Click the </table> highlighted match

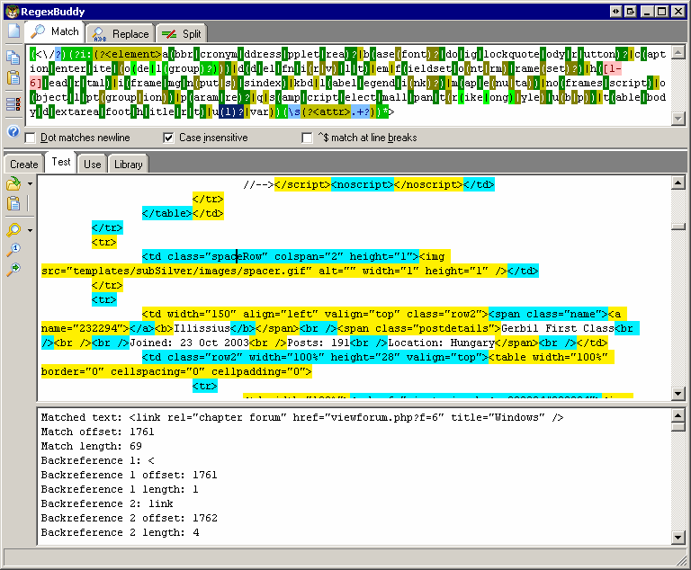(x=167, y=213)
